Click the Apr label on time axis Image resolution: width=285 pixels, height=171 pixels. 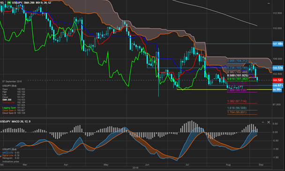pos(66,164)
